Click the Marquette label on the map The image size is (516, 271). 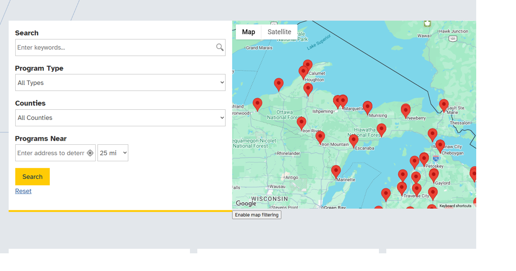[x=354, y=109]
